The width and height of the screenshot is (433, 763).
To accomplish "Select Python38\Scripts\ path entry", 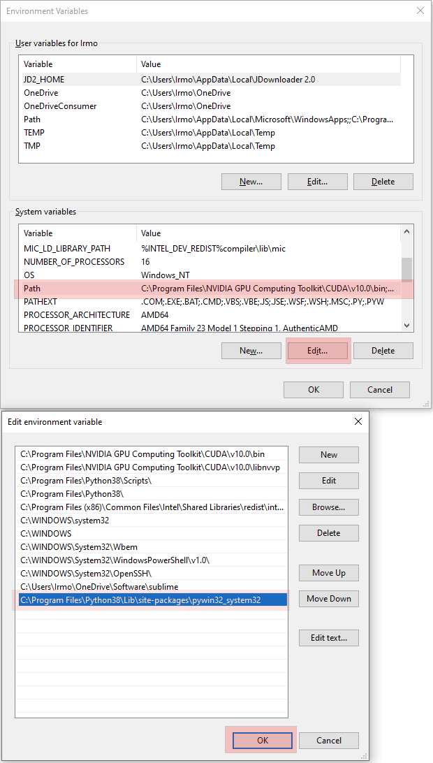I will [x=152, y=480].
